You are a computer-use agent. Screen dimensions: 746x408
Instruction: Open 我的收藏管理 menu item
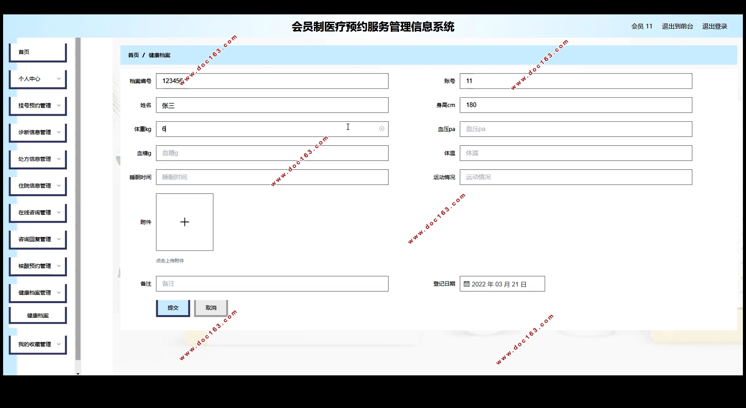tap(38, 345)
